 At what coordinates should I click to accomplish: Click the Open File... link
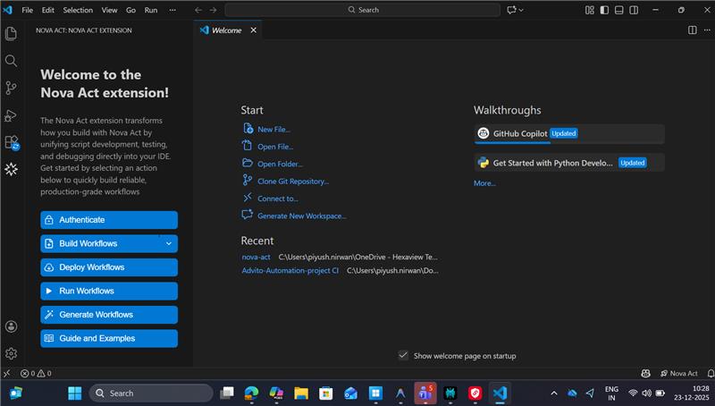(x=275, y=147)
